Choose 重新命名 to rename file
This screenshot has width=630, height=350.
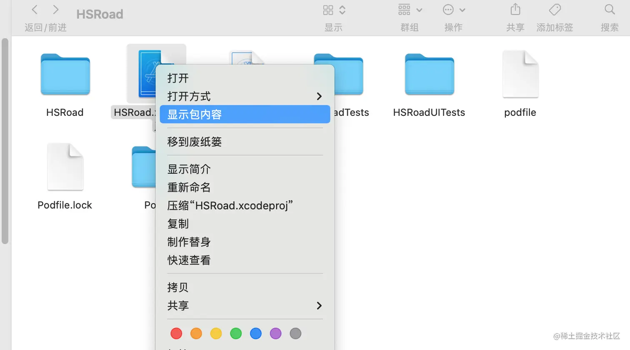[x=245, y=187]
